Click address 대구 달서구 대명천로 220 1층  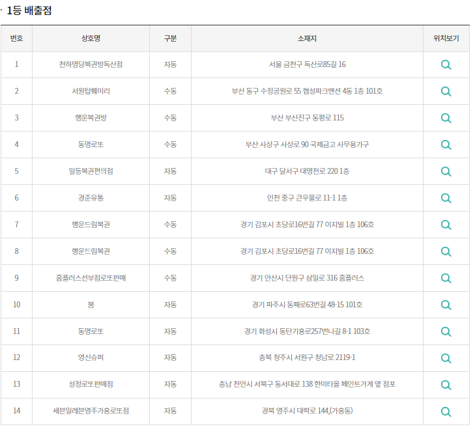(307, 171)
